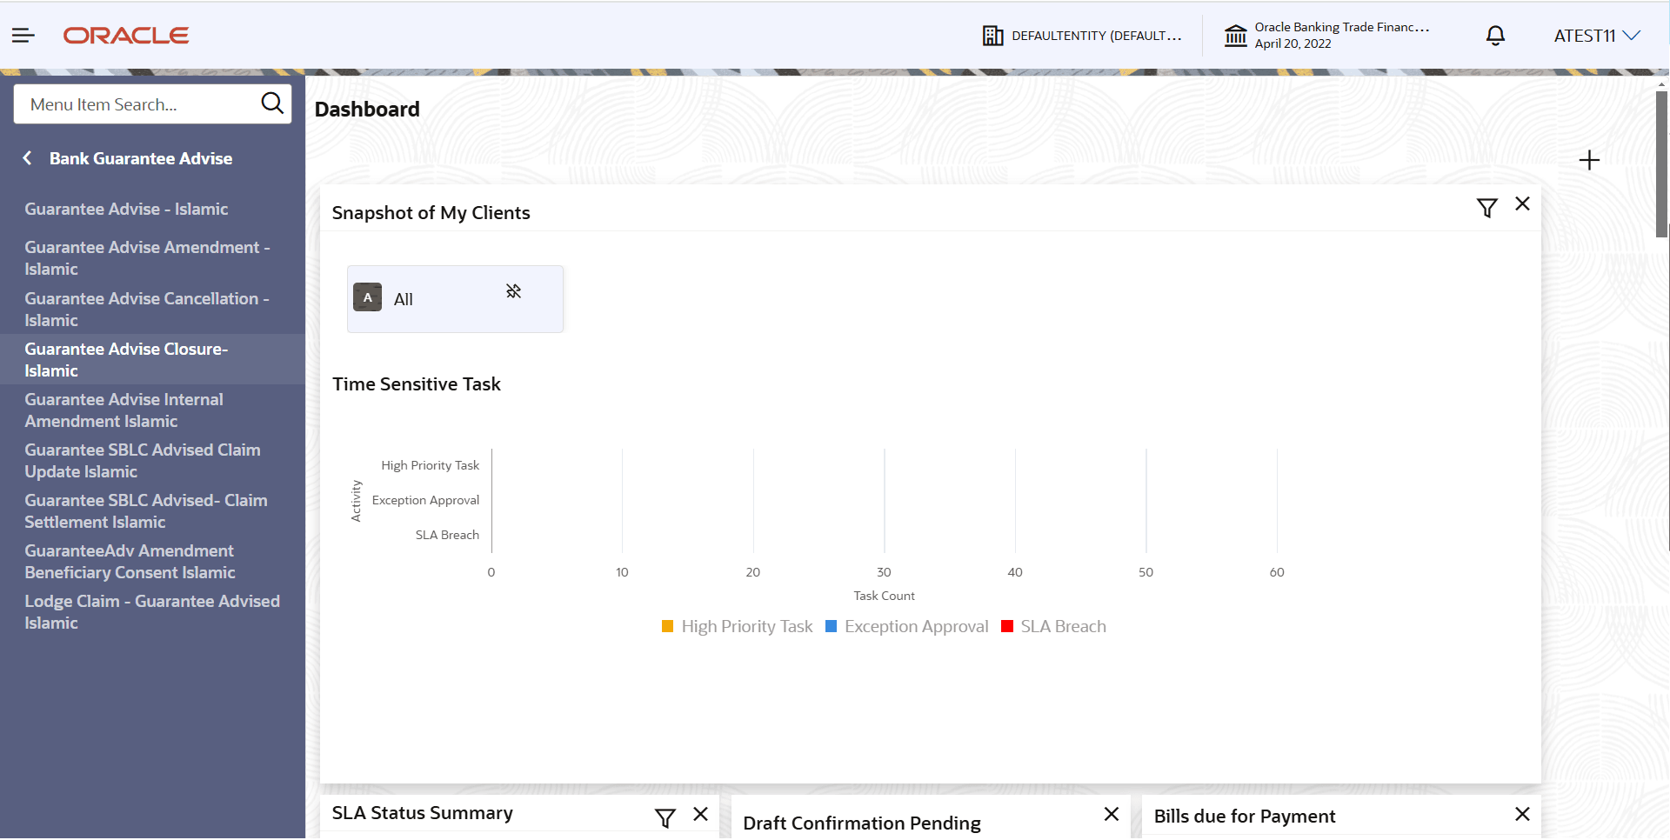Viewport: 1670px width, 840px height.
Task: Click the Exception Approval axis label
Action: [x=425, y=500]
